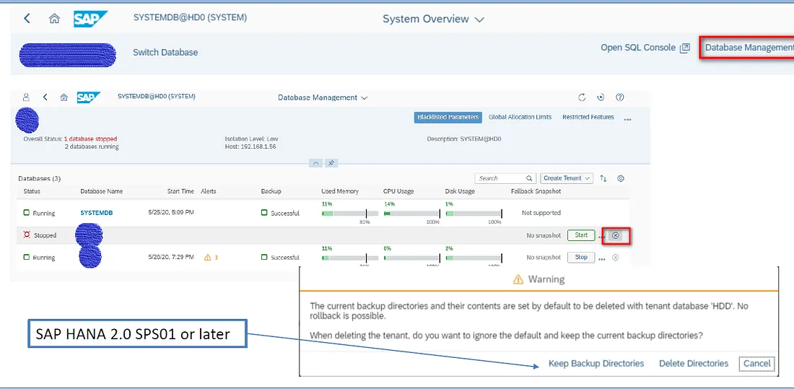
Task: Open the help question mark icon
Action: point(619,97)
